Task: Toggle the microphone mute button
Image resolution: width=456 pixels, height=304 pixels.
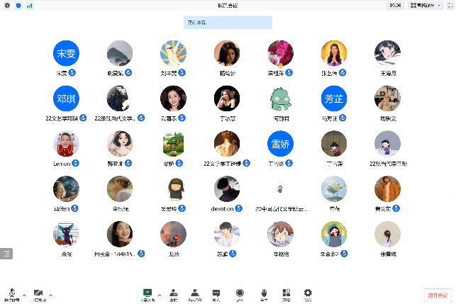Action: tap(12, 294)
